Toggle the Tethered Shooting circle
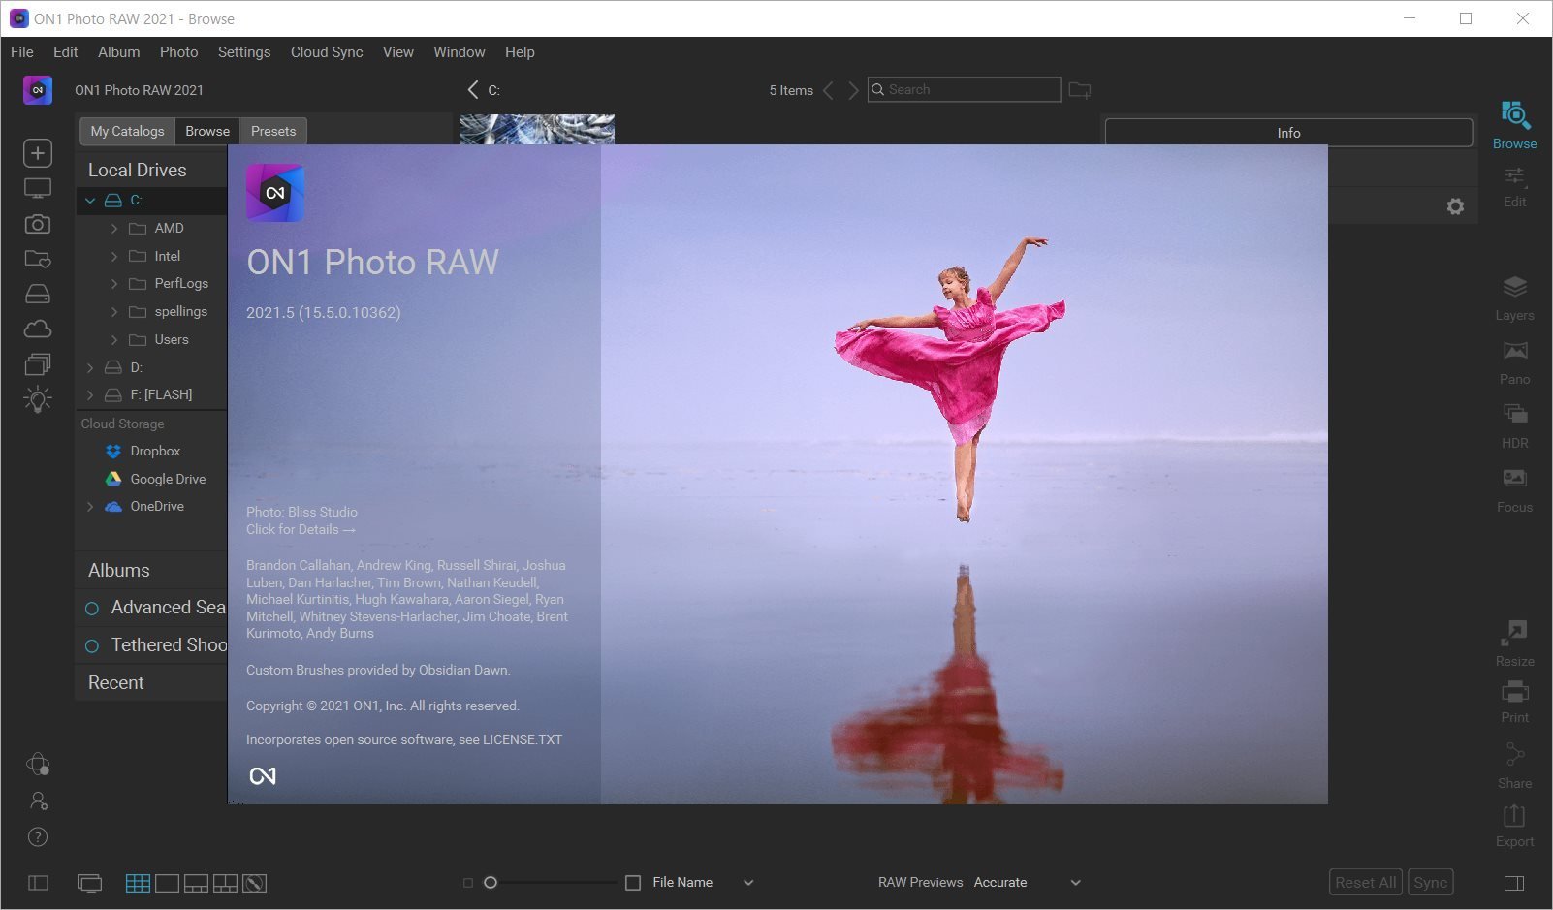This screenshot has height=910, width=1553. coord(92,646)
